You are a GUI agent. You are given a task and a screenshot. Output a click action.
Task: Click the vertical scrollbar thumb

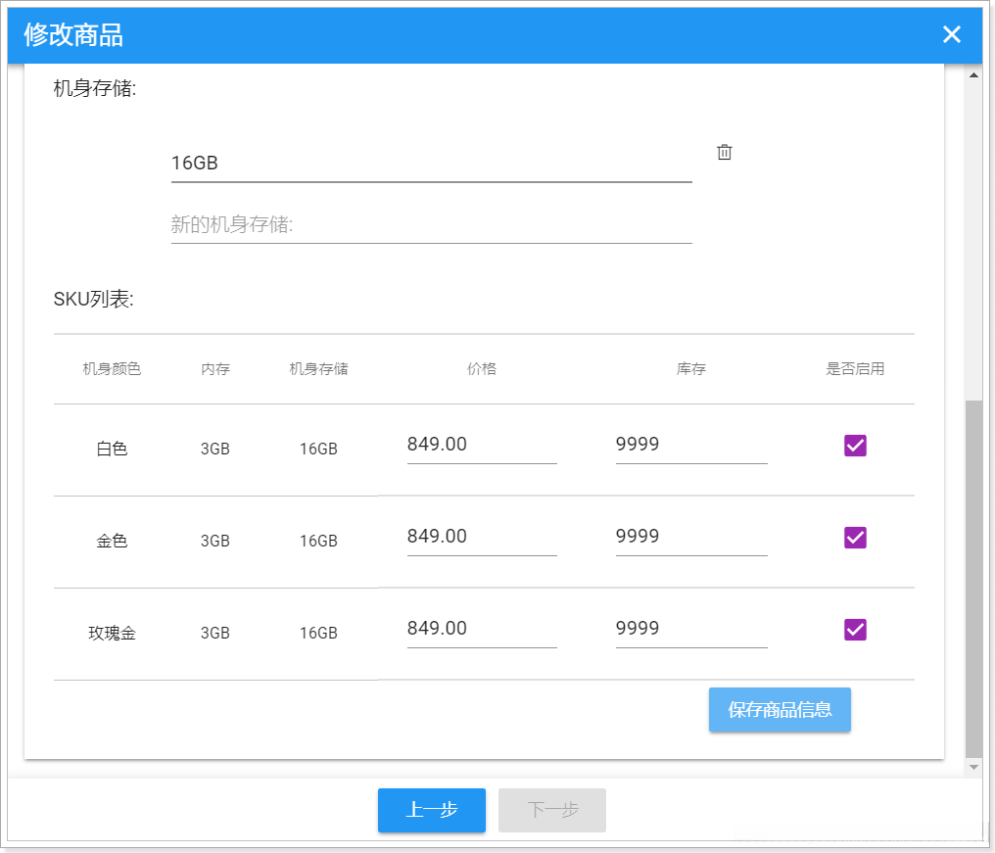973,579
